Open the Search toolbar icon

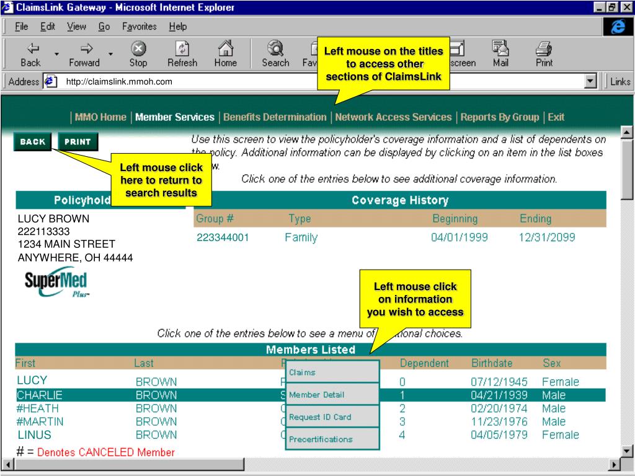click(x=275, y=48)
